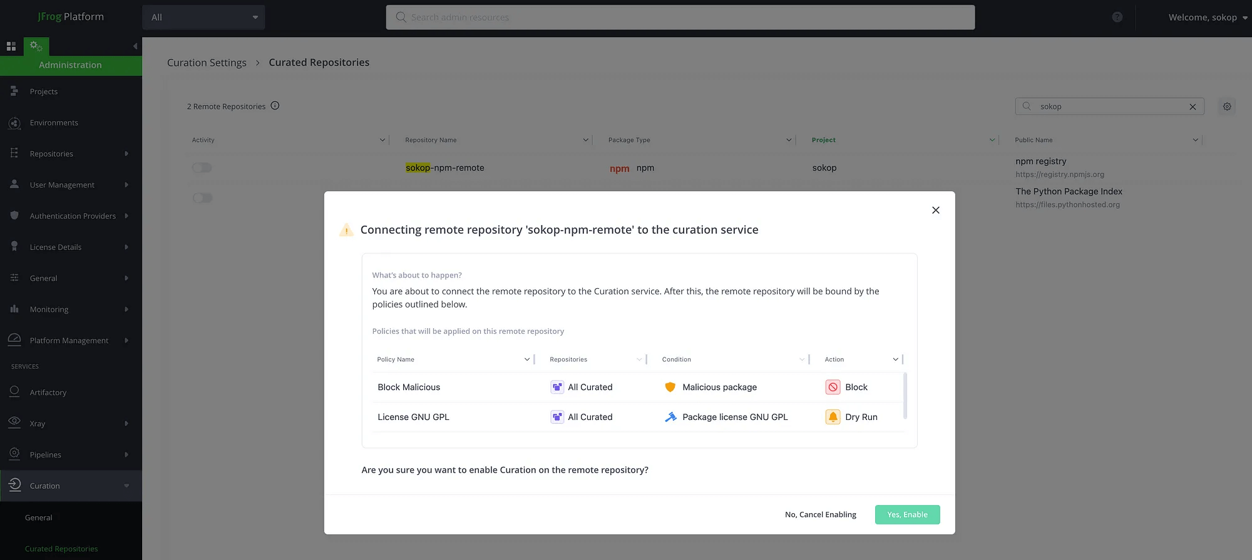Click the help question mark icon
The image size is (1252, 560).
pos(1117,17)
